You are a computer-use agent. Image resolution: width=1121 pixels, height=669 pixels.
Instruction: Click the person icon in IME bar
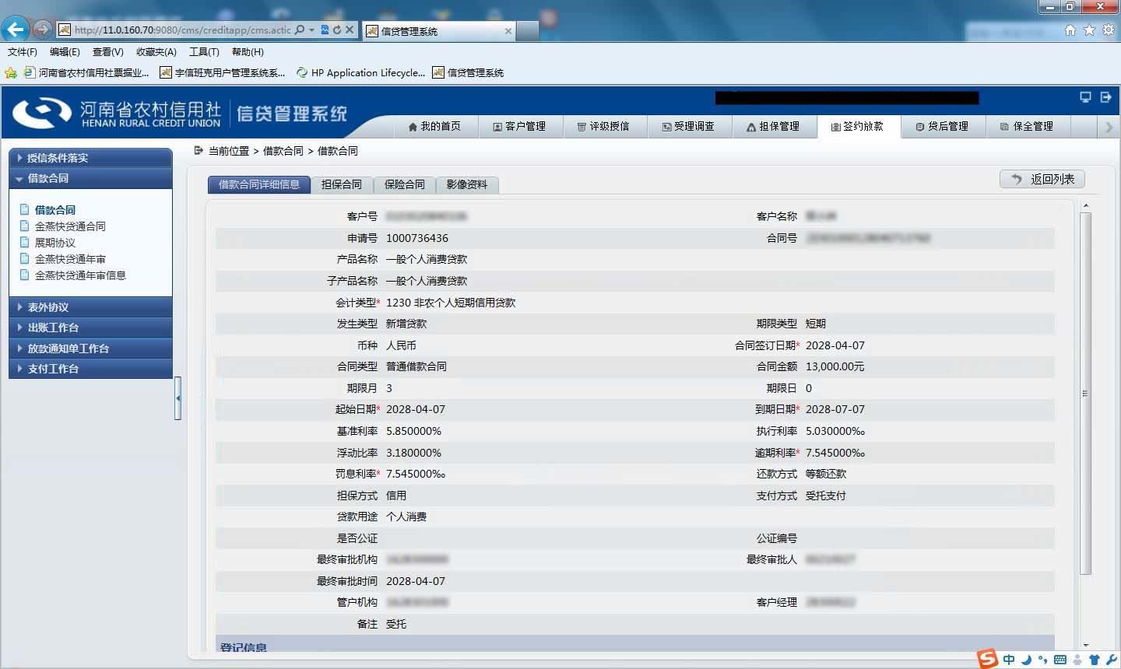(x=1077, y=660)
